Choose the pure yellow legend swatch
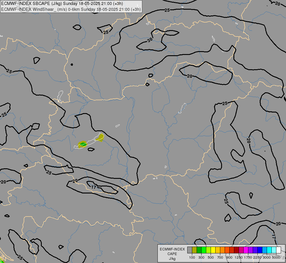This screenshot has width=286, height=263. pos(213,250)
